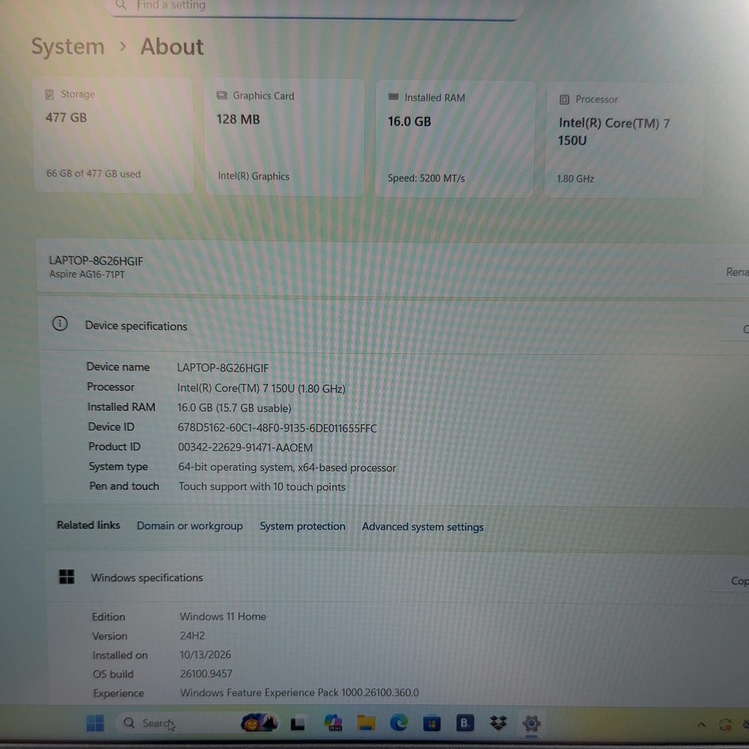
Task: Click the Settings gear taskbar icon
Action: tap(531, 723)
